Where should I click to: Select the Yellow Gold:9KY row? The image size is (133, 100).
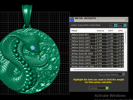click(97, 34)
